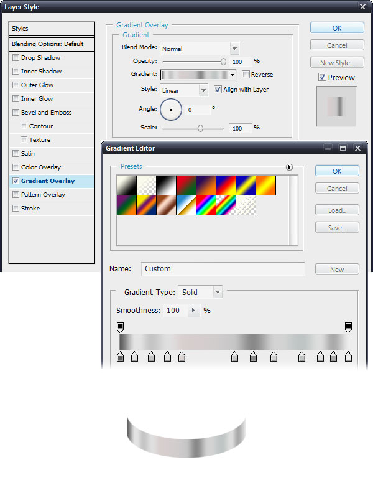Viewport: 373px width, 498px height.
Task: Select the right opacity stop above gradient
Action: point(348,327)
